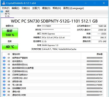
Task: Open the 编辑(E) menu
Action: (15, 8)
